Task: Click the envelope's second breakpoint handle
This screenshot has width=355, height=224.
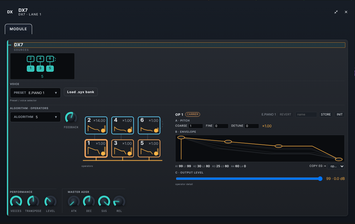Action: pos(228,142)
